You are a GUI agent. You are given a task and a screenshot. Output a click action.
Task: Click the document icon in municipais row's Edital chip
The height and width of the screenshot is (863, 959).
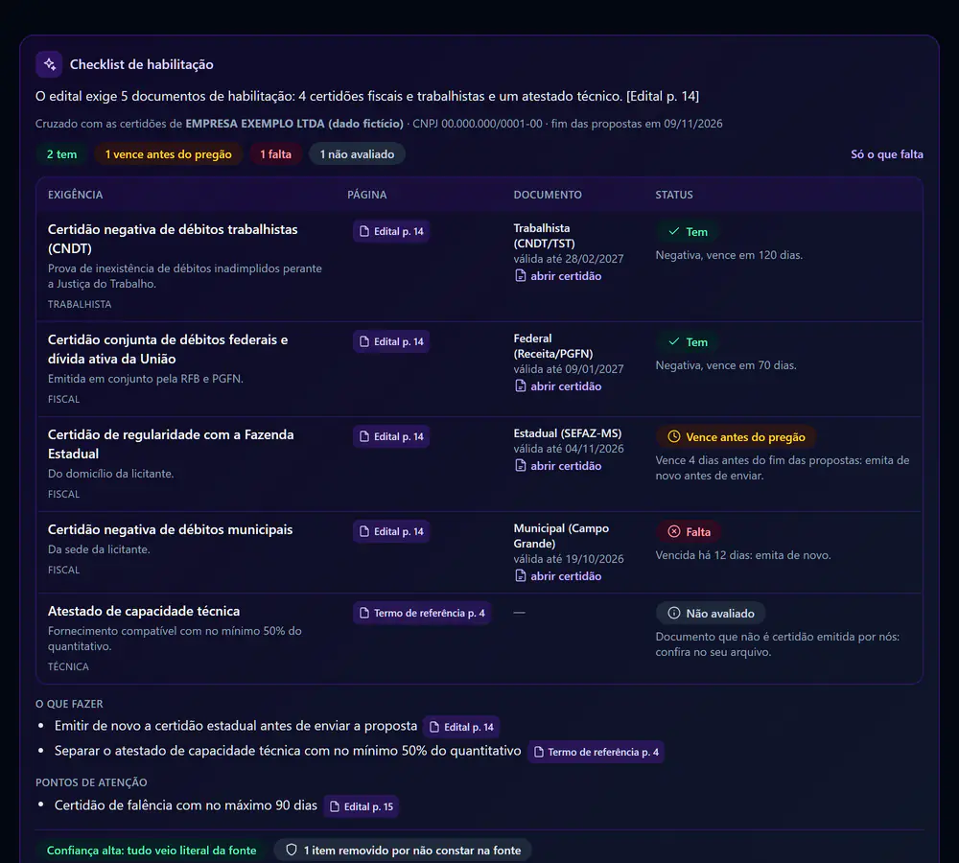(364, 531)
